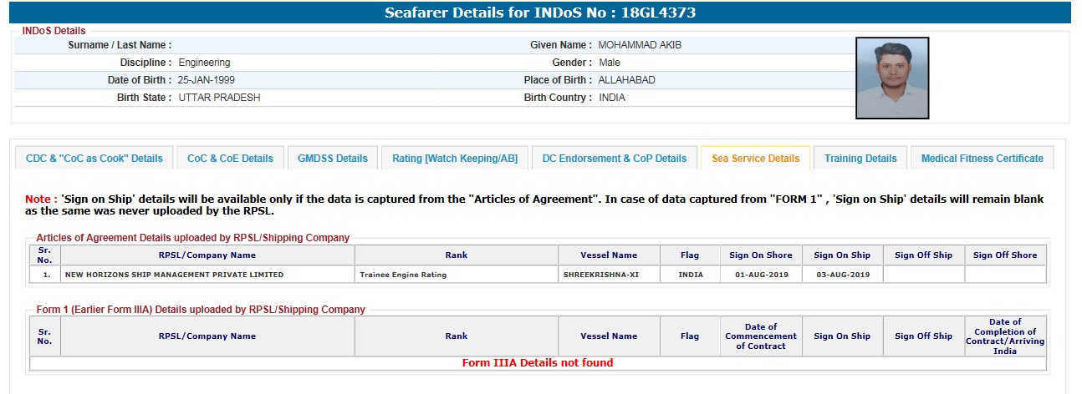The image size is (1082, 394).
Task: Click the 03-AUG-2019 Sign On Ship date
Action: 842,275
